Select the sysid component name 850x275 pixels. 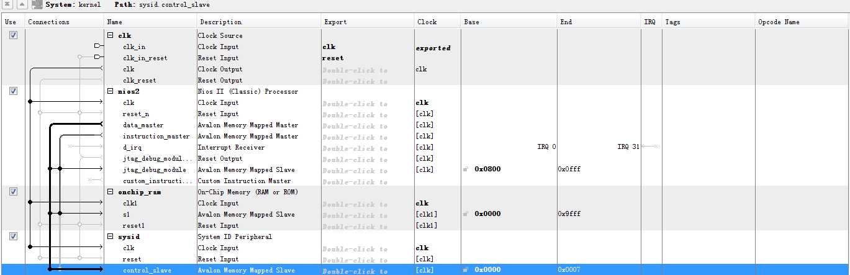tap(128, 237)
